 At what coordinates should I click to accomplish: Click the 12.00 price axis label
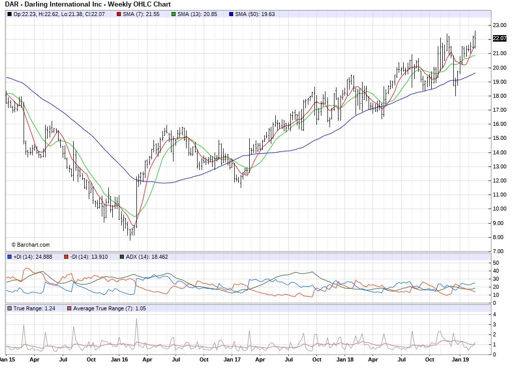click(x=499, y=180)
